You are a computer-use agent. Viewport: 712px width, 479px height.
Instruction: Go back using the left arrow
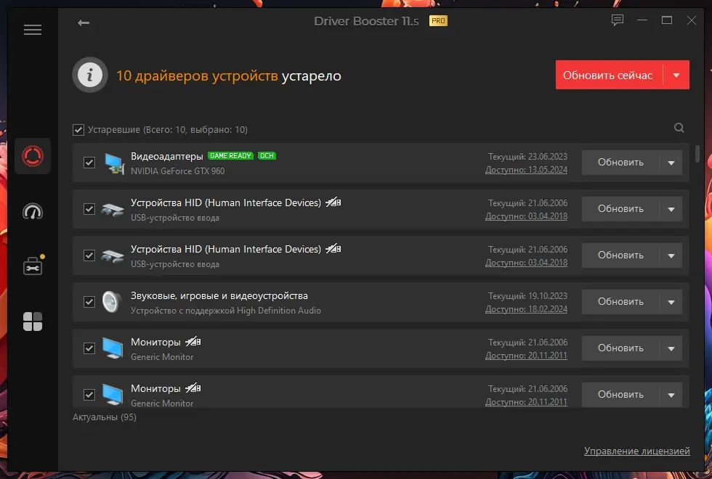84,22
